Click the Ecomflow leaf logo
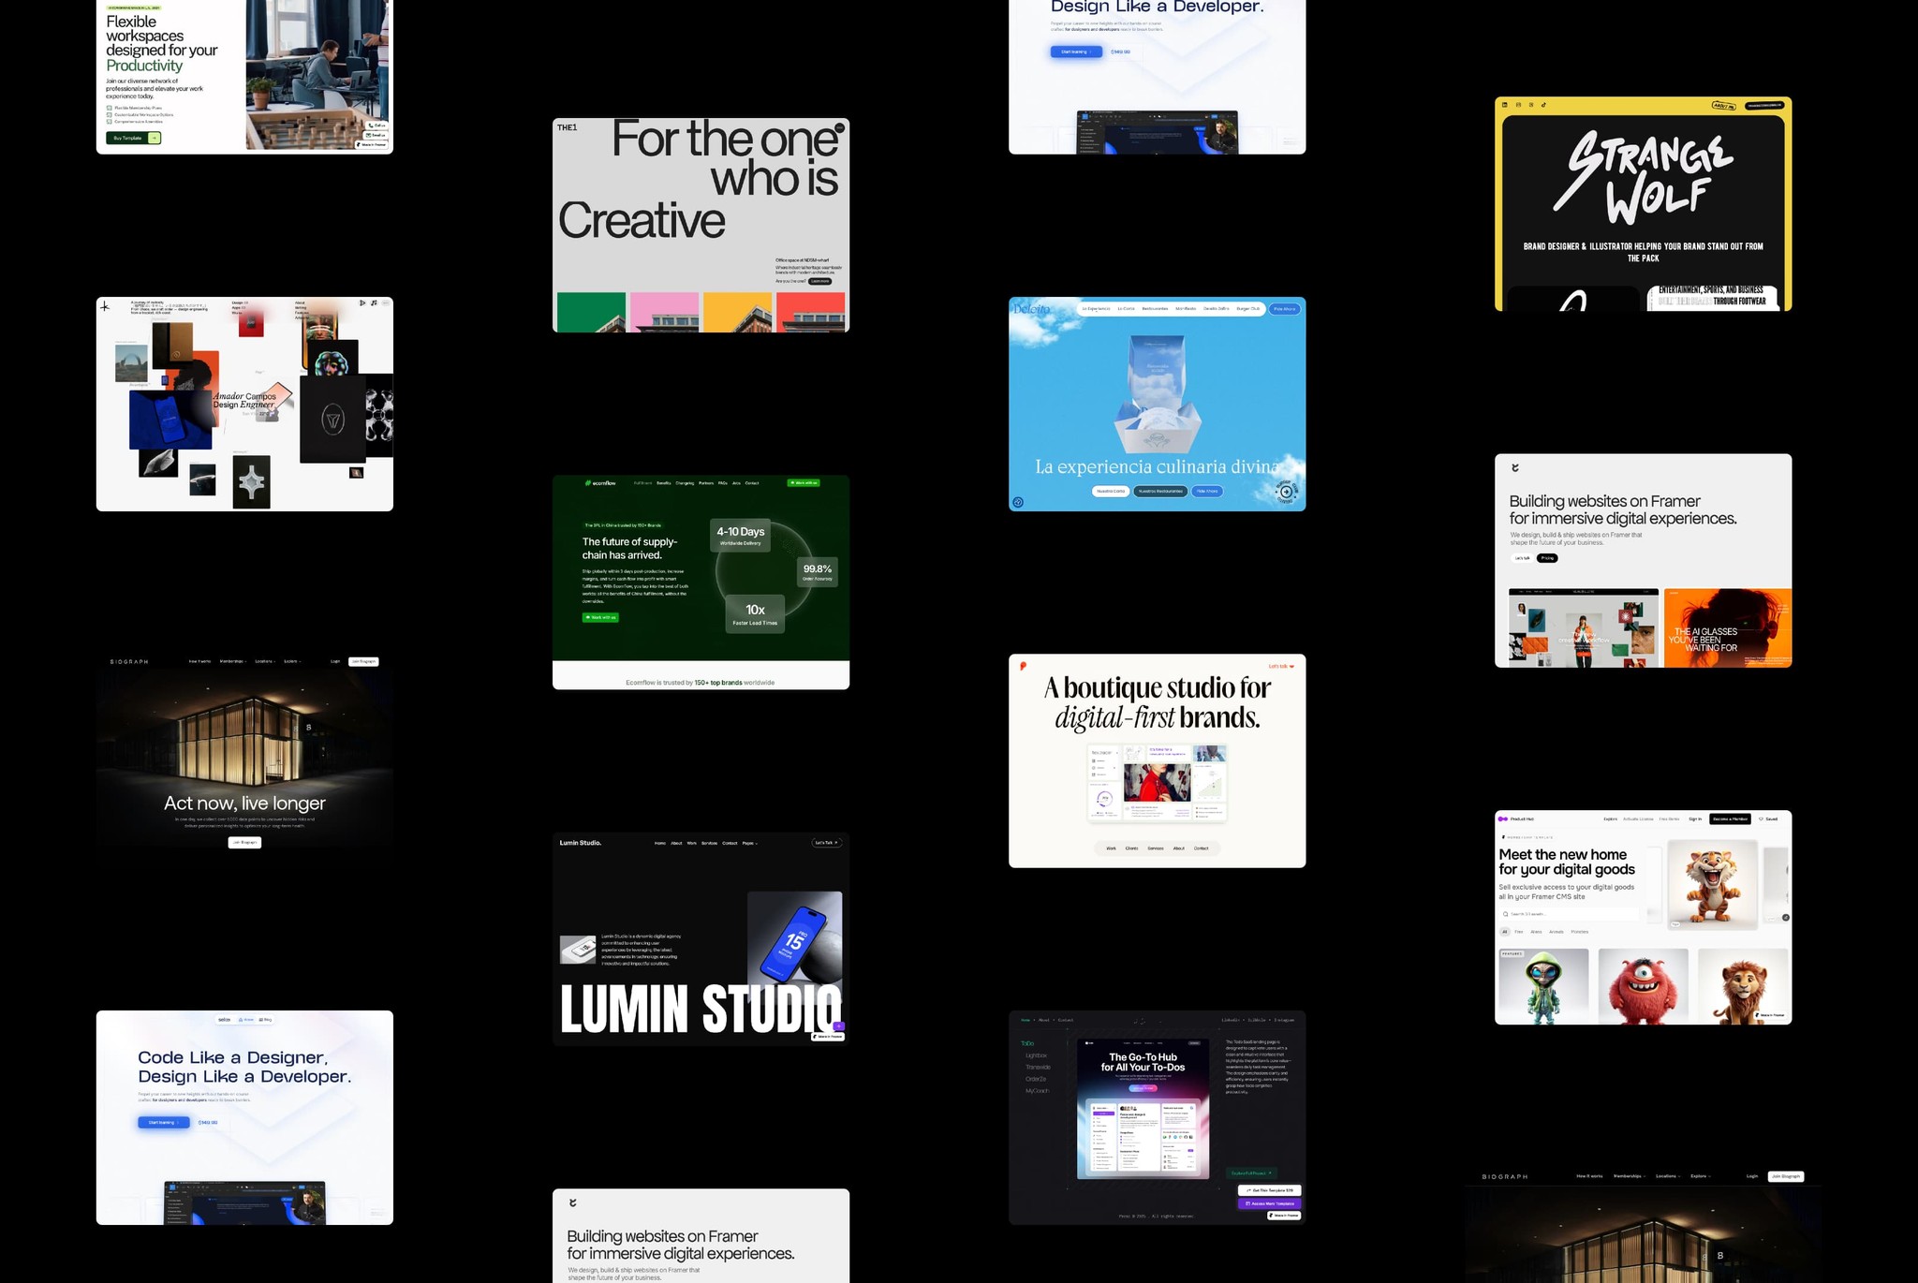1918x1283 pixels. click(x=588, y=483)
